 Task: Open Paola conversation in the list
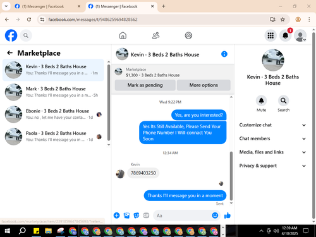pos(53,137)
